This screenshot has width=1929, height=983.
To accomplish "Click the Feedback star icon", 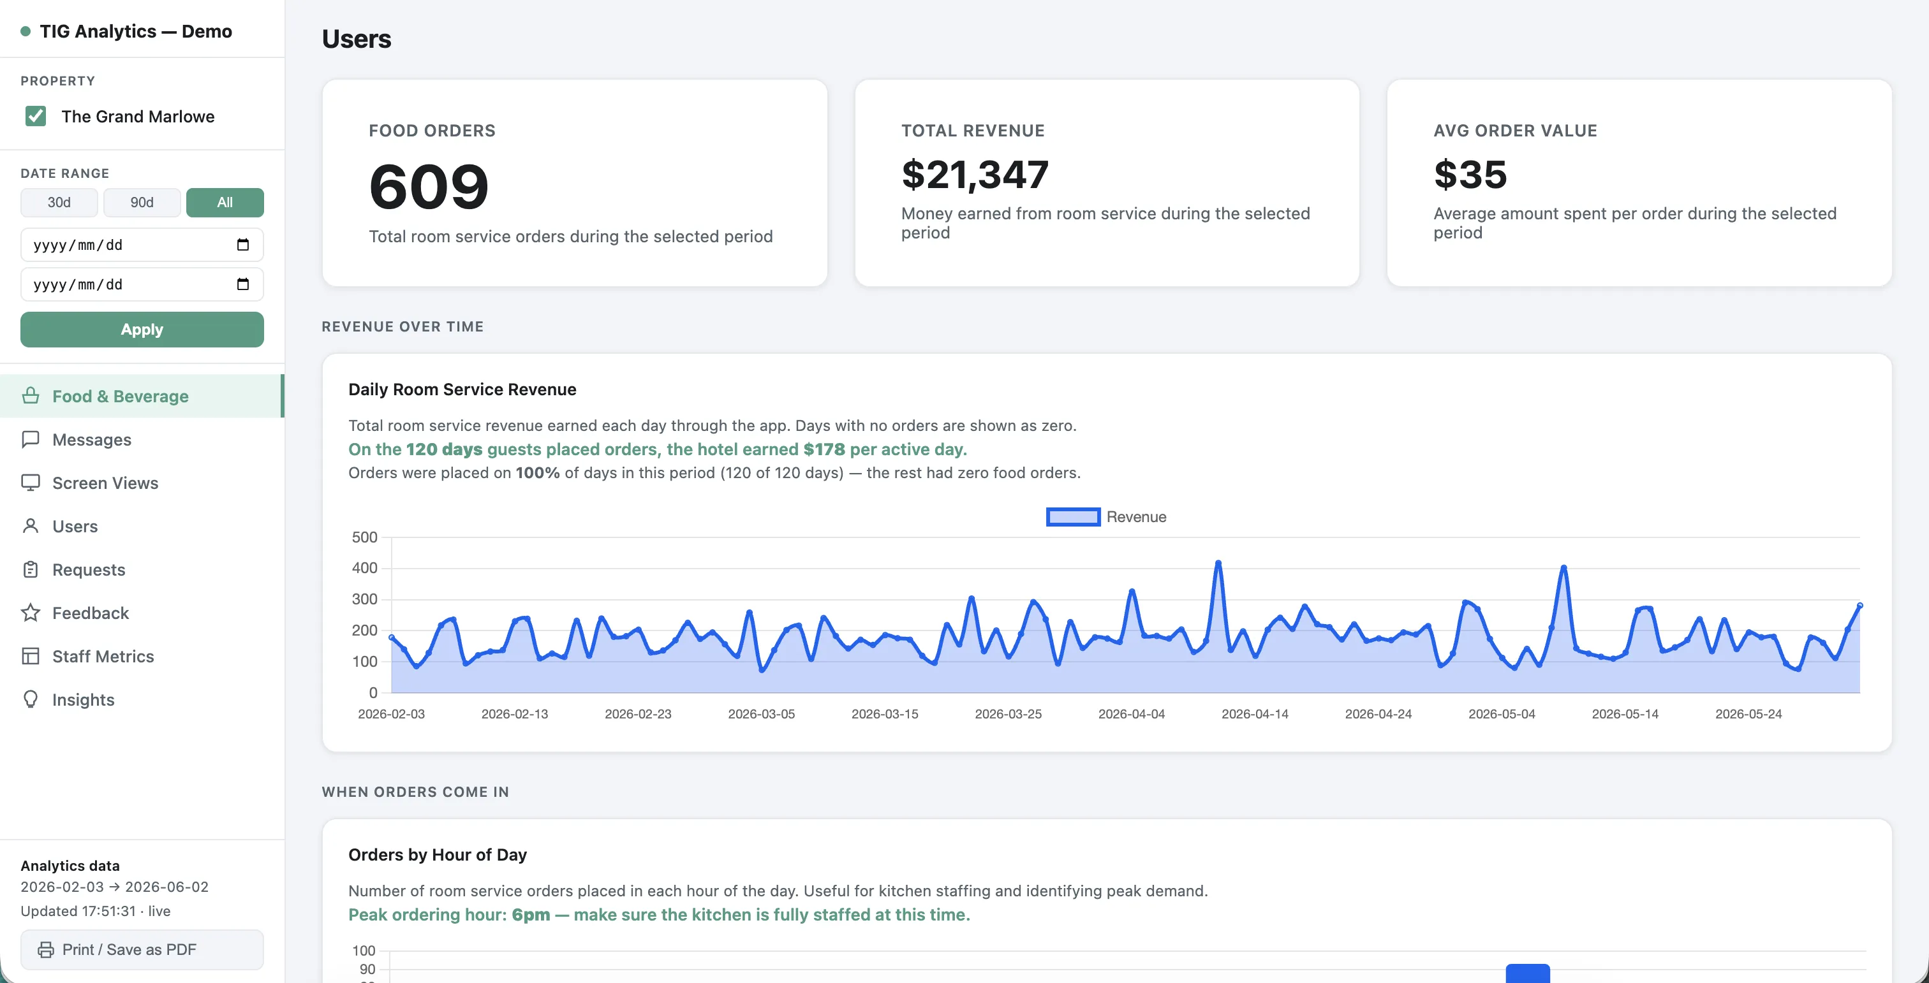I will (31, 613).
